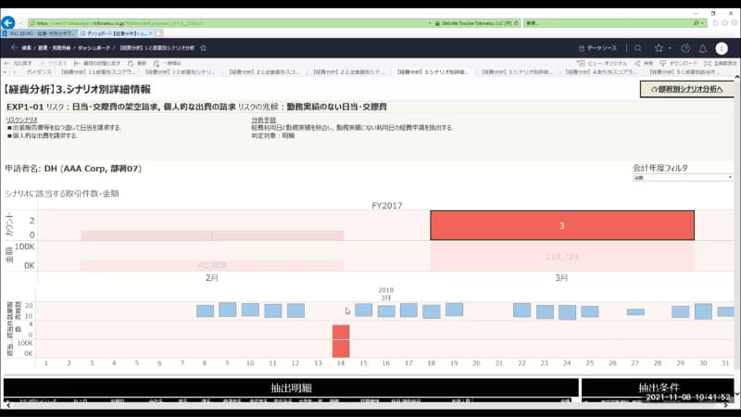Viewport: 741px width, 417px height.
Task: Open the 会計年度フィルタ dropdown
Action: point(683,177)
